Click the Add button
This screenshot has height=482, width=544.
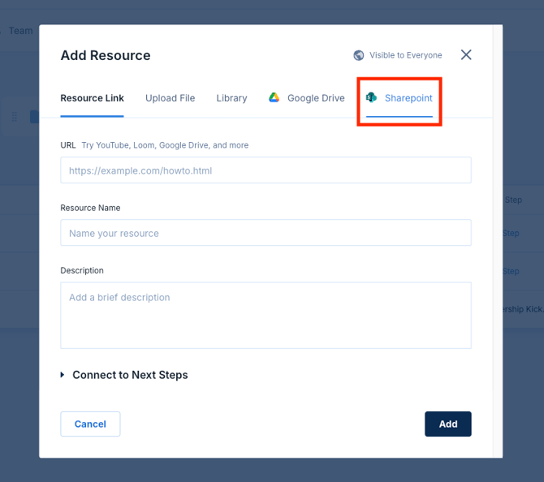[447, 424]
